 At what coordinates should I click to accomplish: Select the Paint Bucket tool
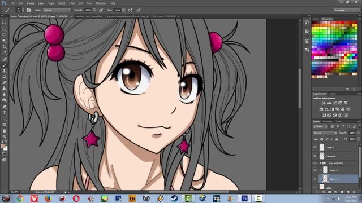(4, 89)
